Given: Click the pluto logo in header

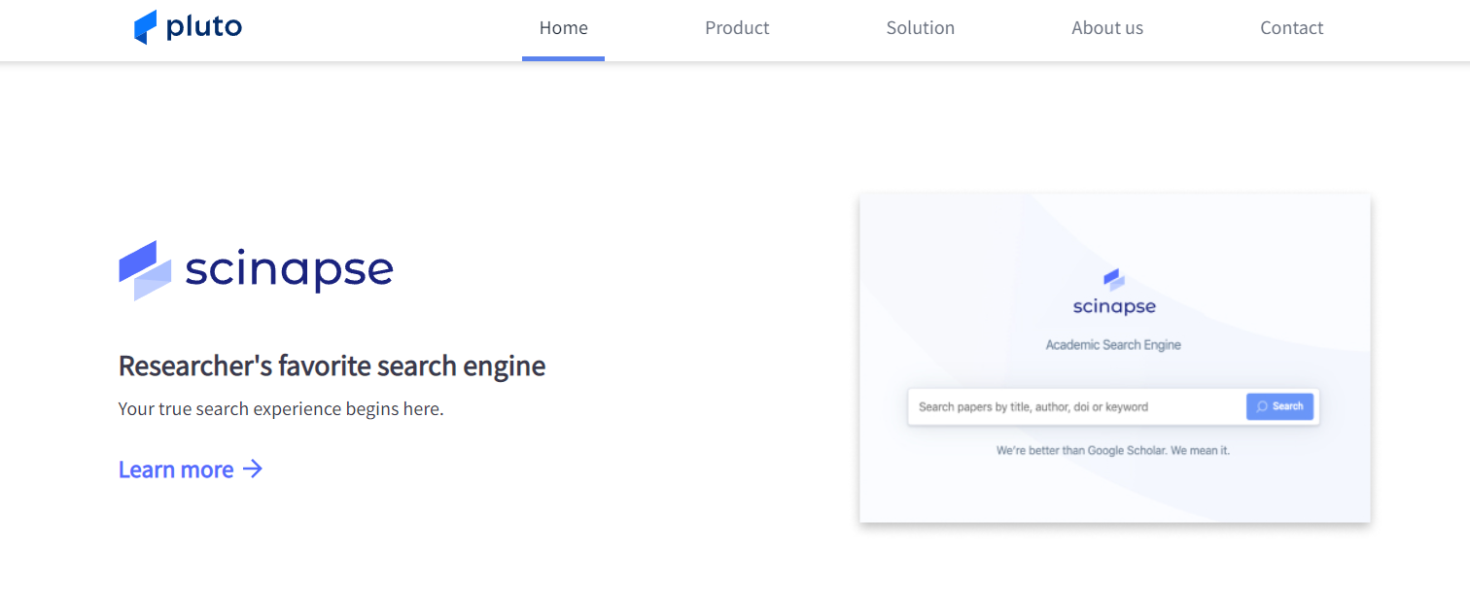Looking at the screenshot, I should click(x=188, y=27).
